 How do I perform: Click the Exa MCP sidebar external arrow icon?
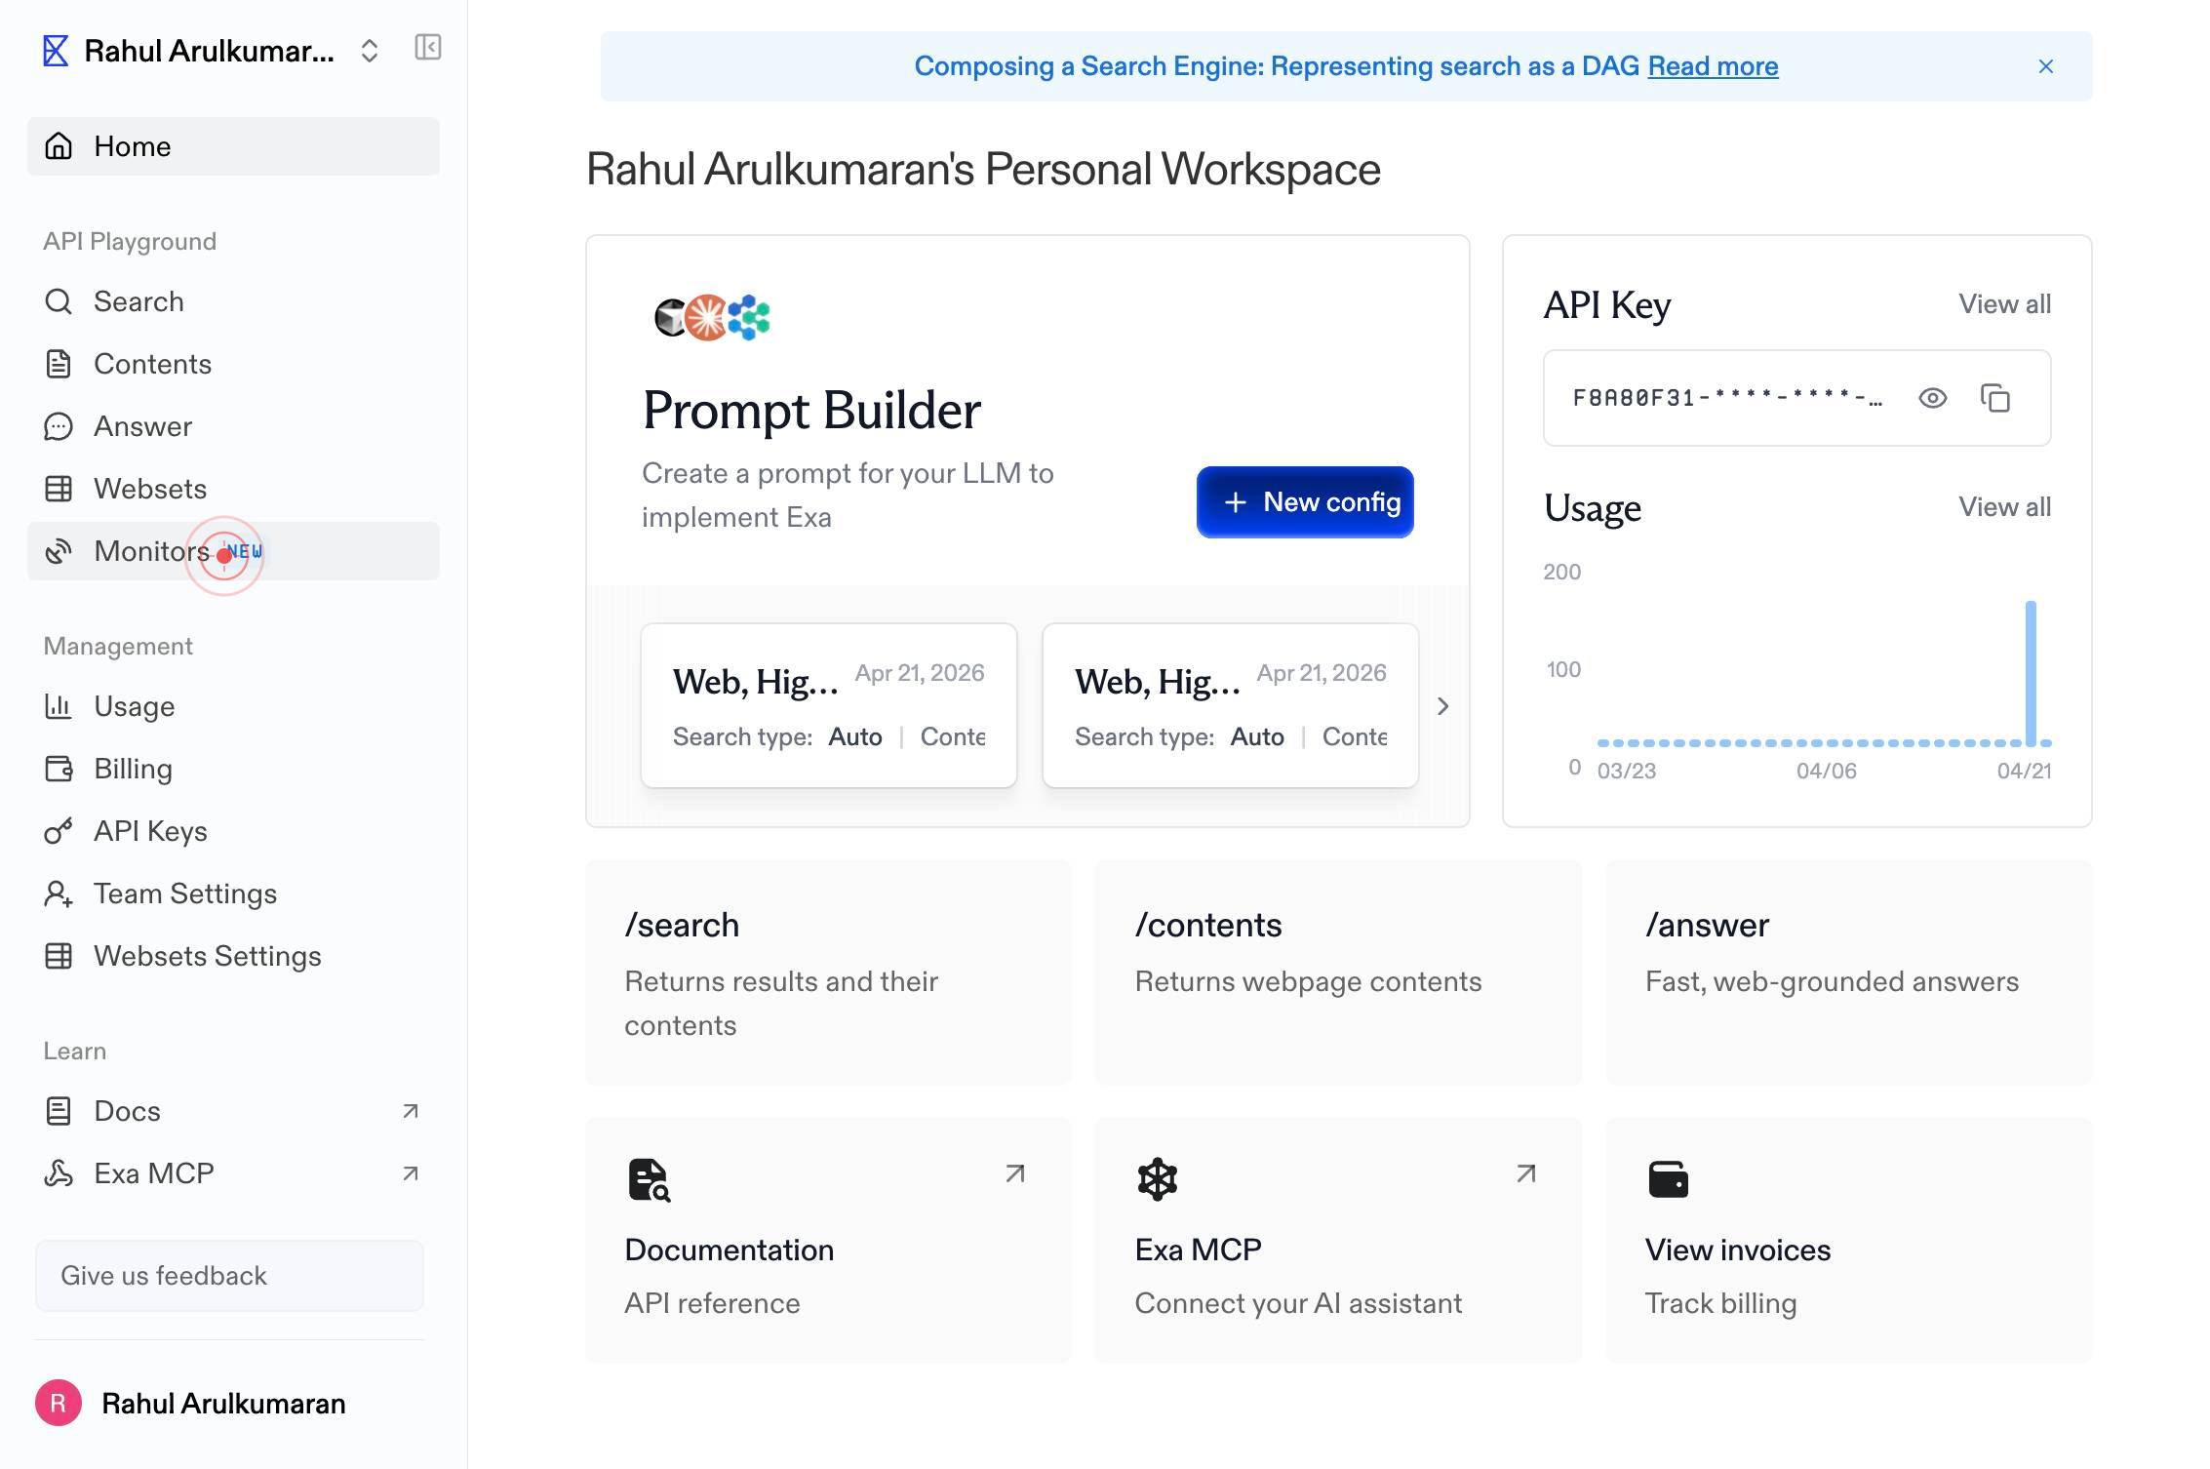[411, 1173]
